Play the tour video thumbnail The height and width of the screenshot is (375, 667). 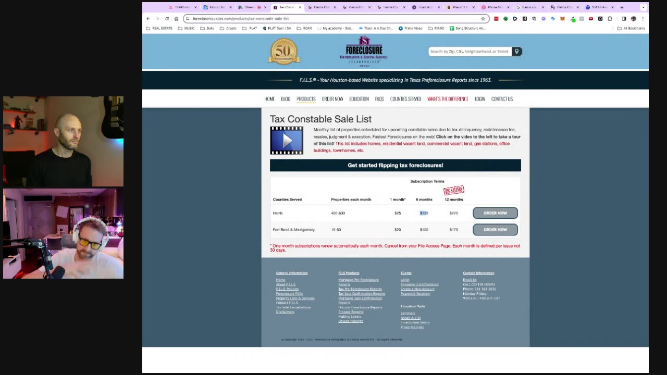pos(287,141)
